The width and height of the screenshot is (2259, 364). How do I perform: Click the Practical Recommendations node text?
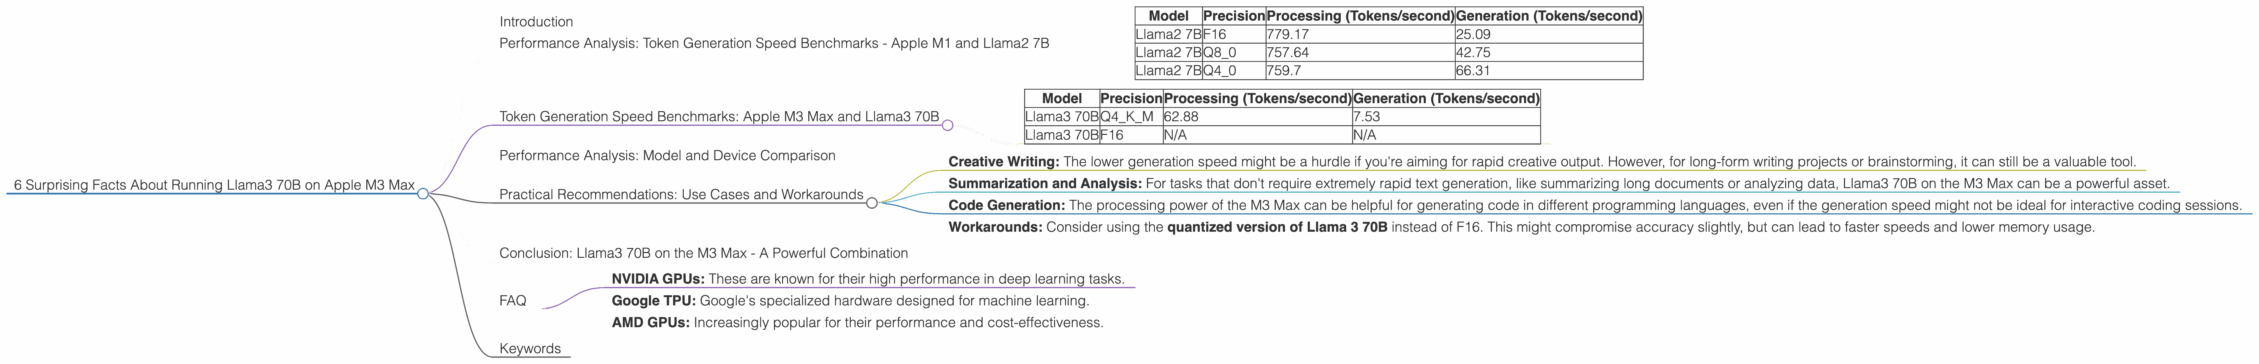(x=681, y=194)
